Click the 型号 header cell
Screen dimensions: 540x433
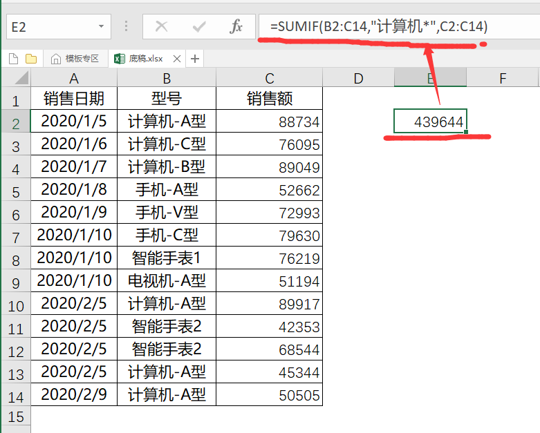pyautogui.click(x=167, y=98)
